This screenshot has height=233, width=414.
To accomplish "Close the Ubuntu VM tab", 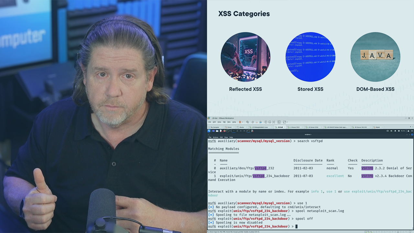I will pos(246,127).
